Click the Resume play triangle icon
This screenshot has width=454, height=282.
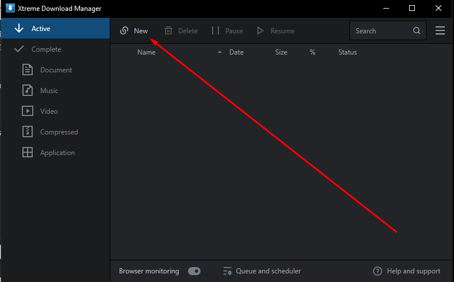pyautogui.click(x=260, y=30)
